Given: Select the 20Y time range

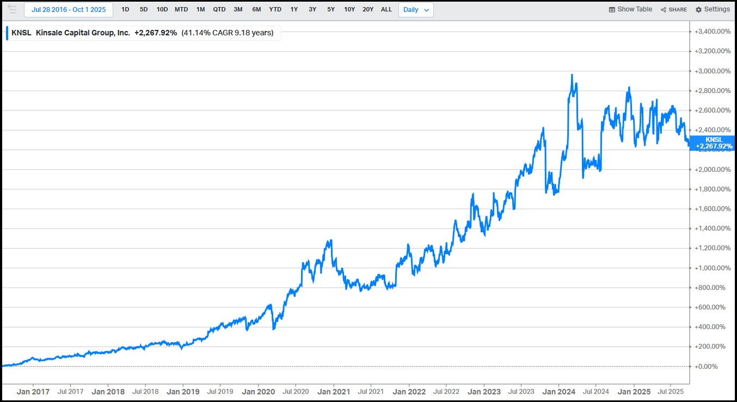Looking at the screenshot, I should (x=368, y=10).
